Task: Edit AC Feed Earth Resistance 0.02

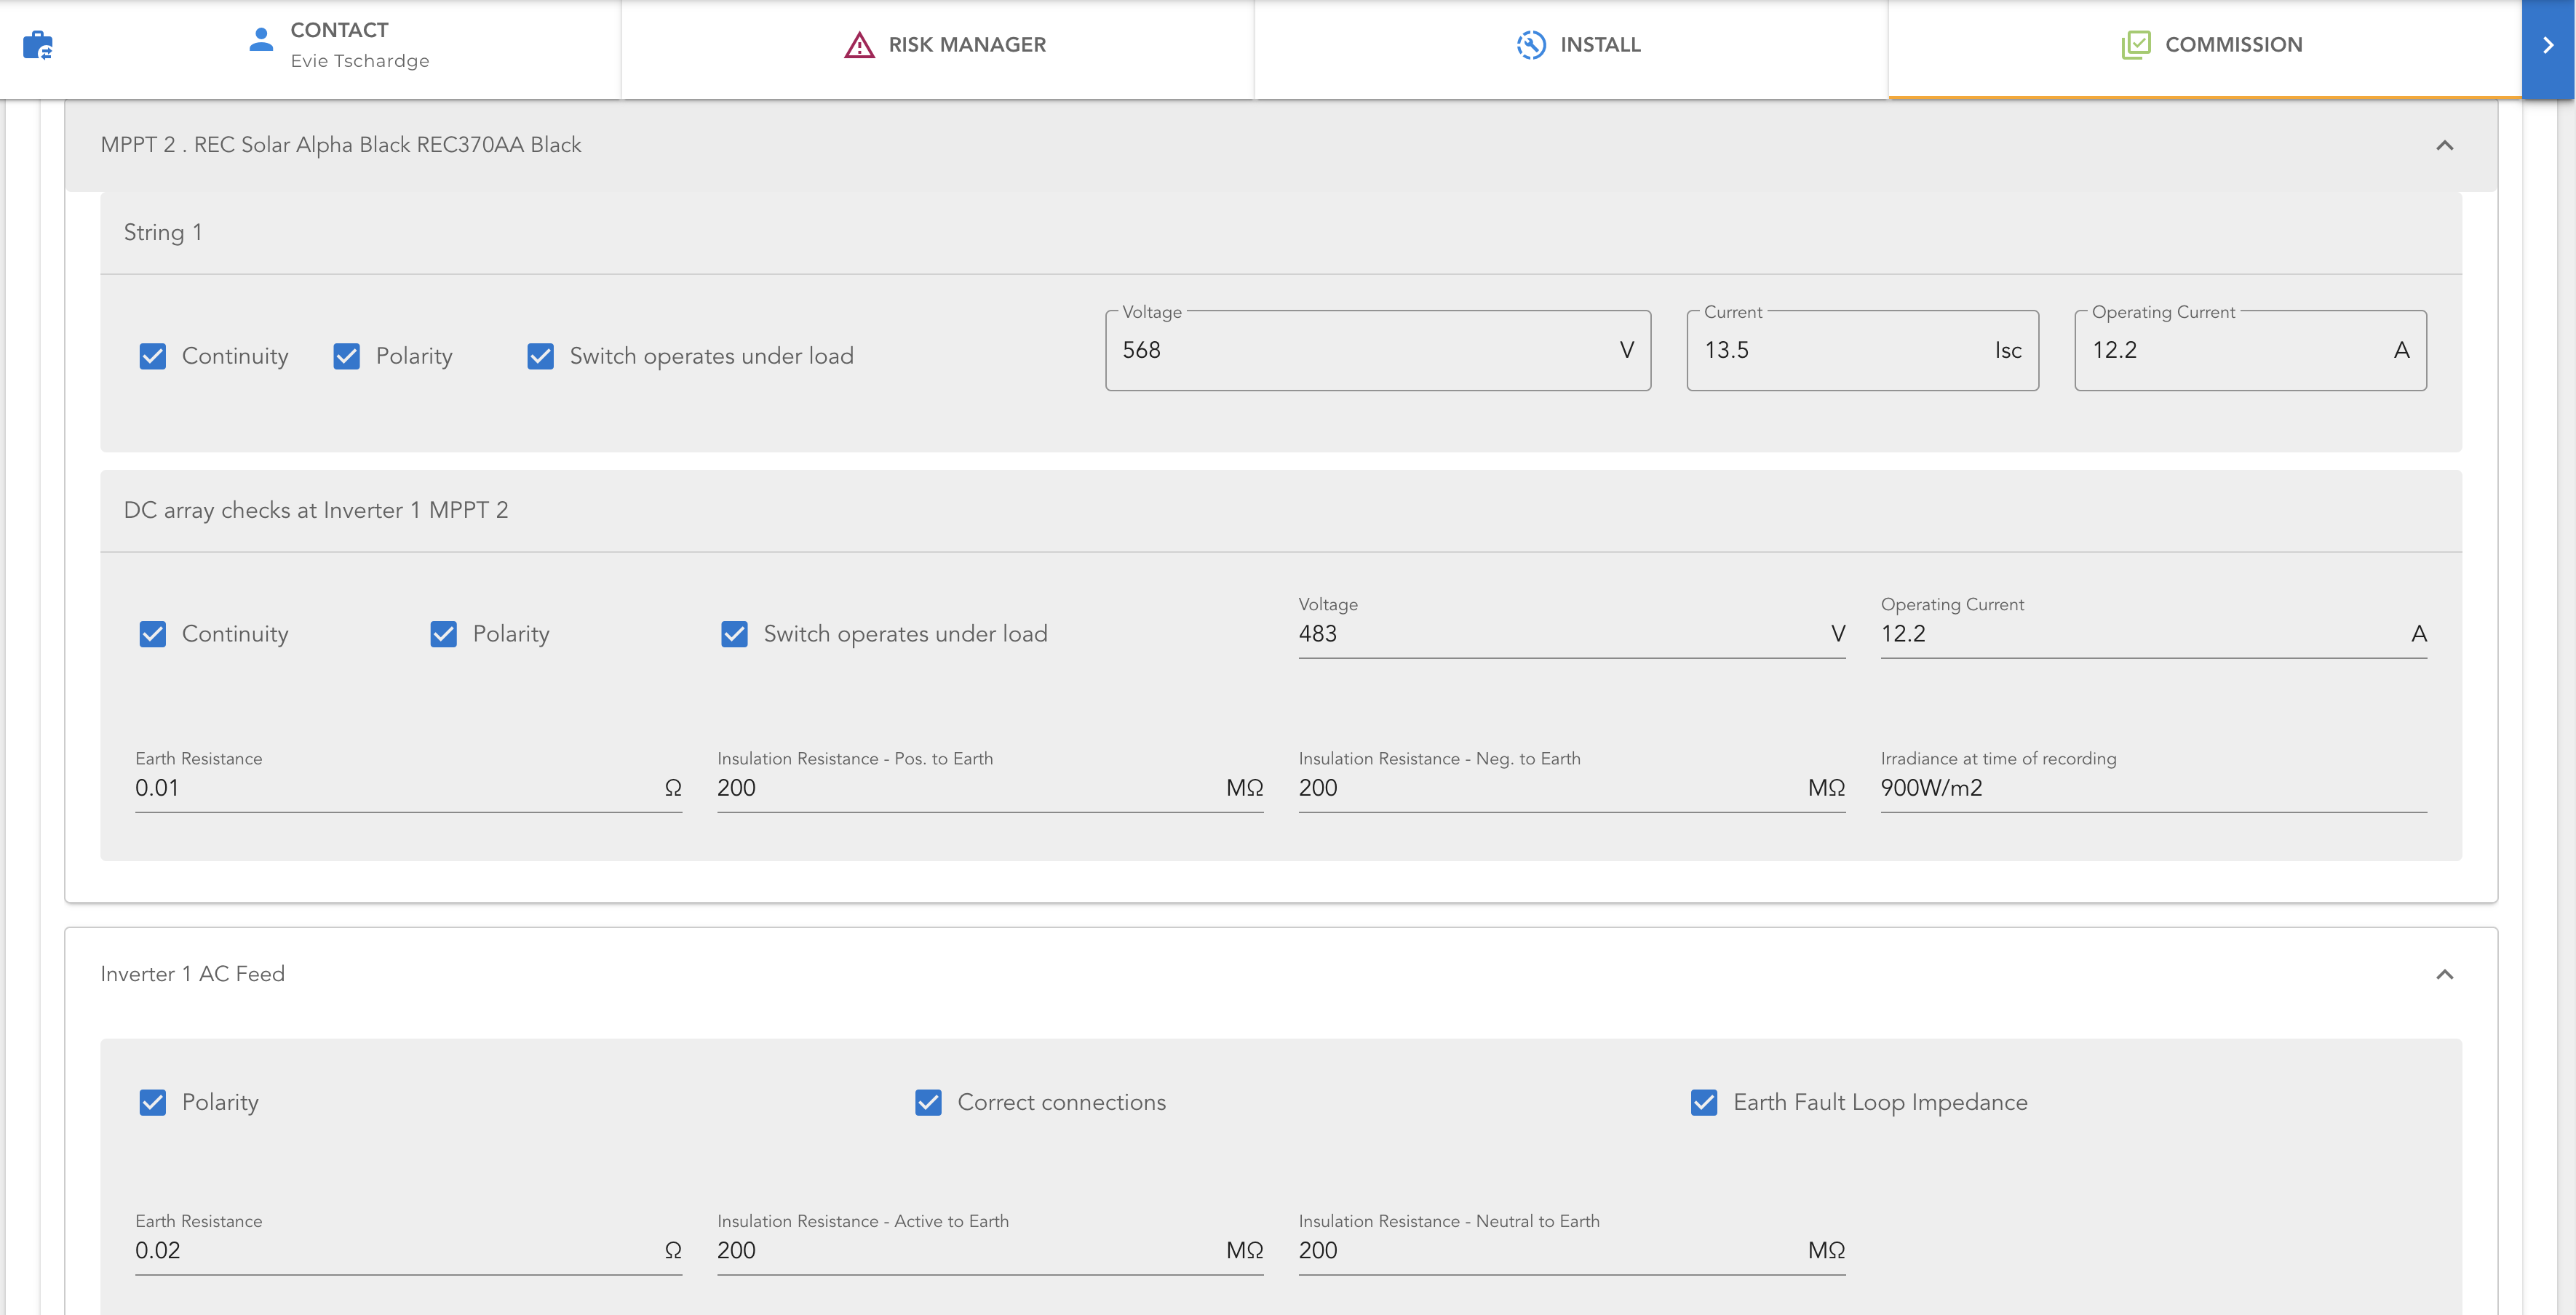Action: coord(408,1250)
